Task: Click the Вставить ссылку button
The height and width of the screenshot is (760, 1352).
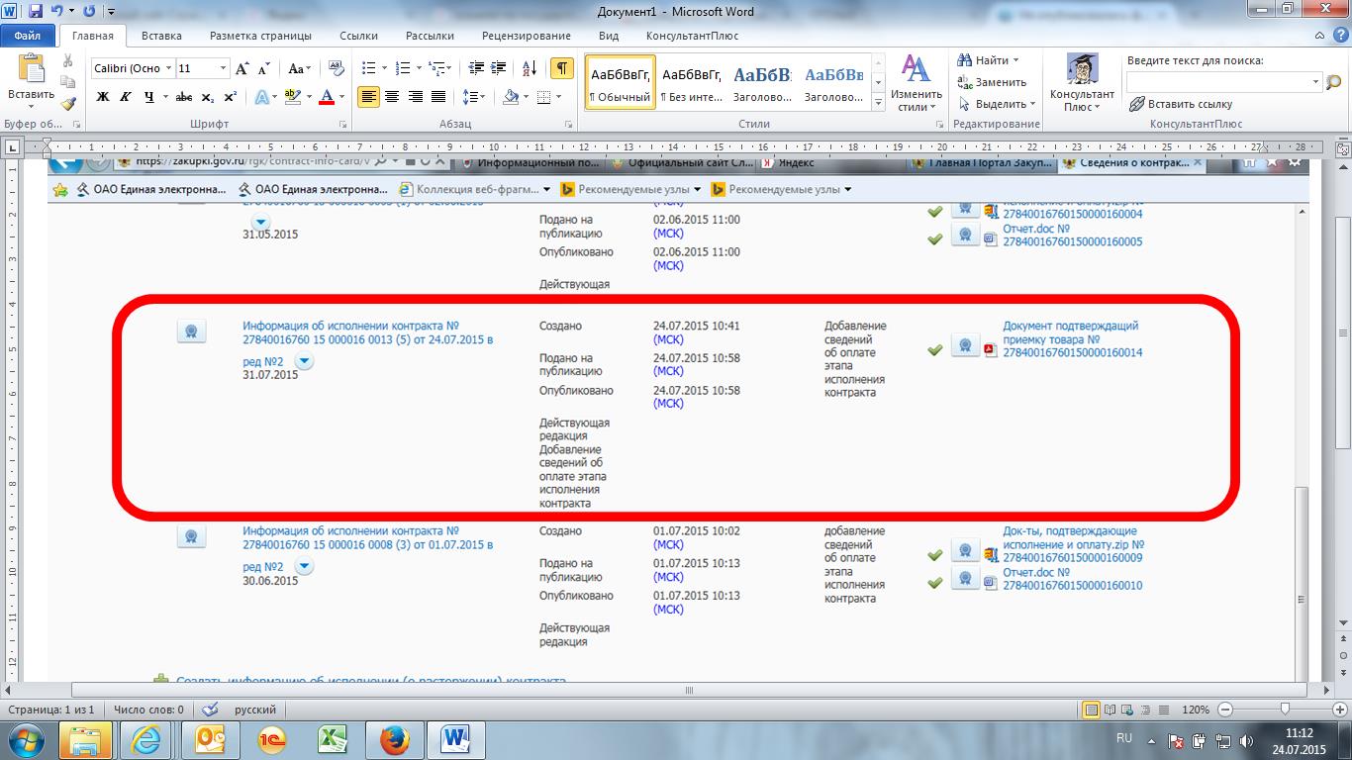Action: tap(1181, 104)
